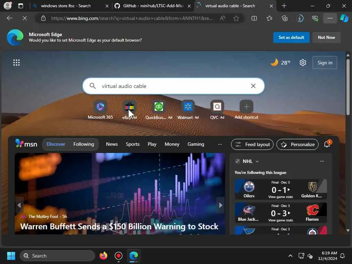Open a new browser tab
The height and width of the screenshot is (264, 352).
(284, 6)
